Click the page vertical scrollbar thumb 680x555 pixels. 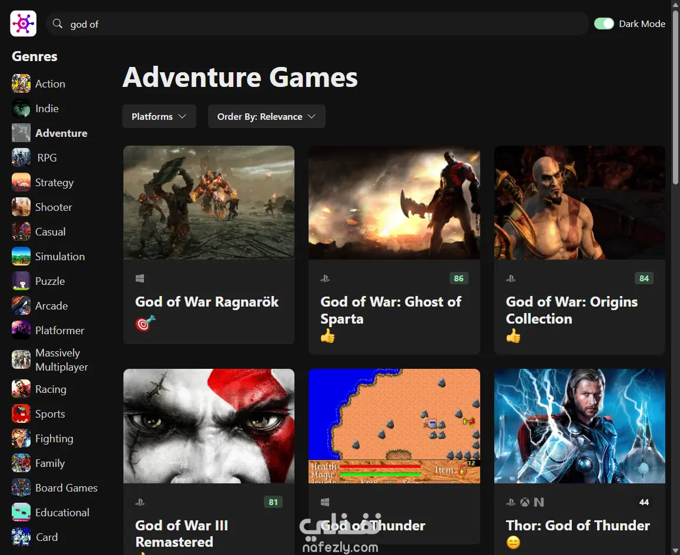(x=676, y=96)
